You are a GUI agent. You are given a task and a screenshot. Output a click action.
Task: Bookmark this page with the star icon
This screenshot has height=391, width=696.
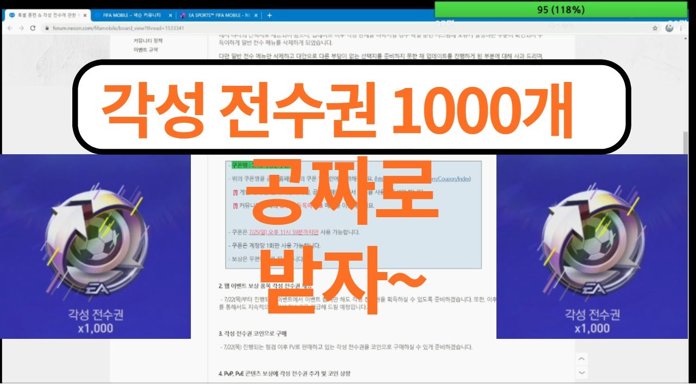click(655, 27)
